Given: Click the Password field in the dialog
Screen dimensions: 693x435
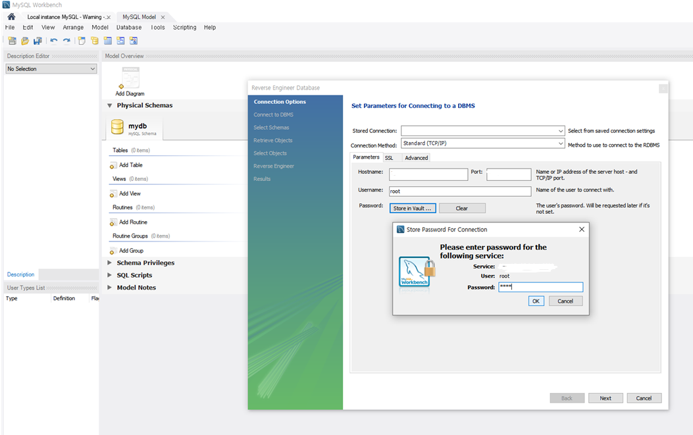Looking at the screenshot, I should [540, 287].
